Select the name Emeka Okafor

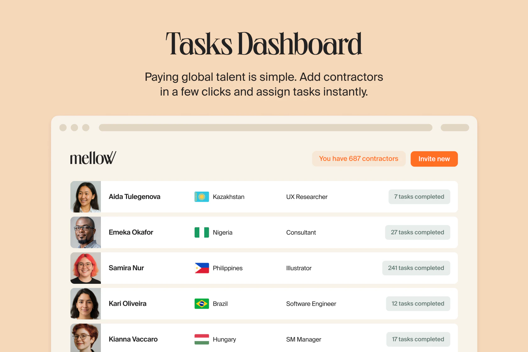tap(131, 232)
